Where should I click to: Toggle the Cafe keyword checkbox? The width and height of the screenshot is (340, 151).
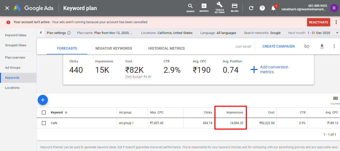click(44, 123)
